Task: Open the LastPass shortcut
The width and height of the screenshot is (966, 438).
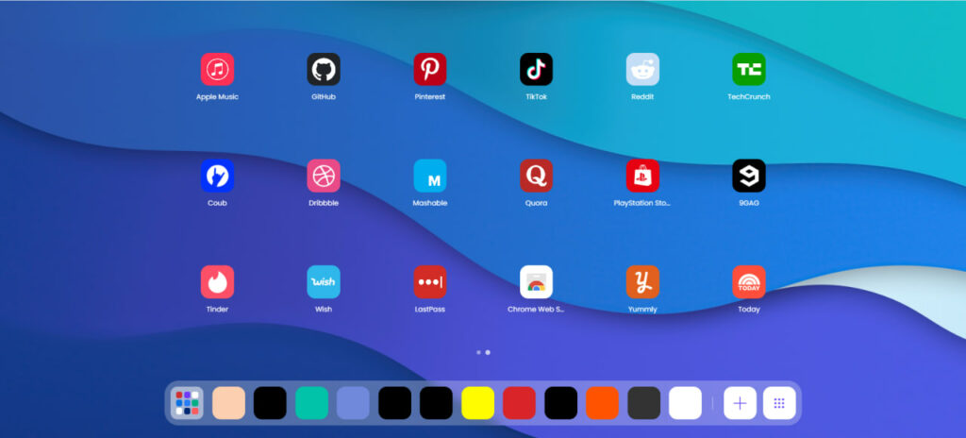Action: (x=430, y=282)
